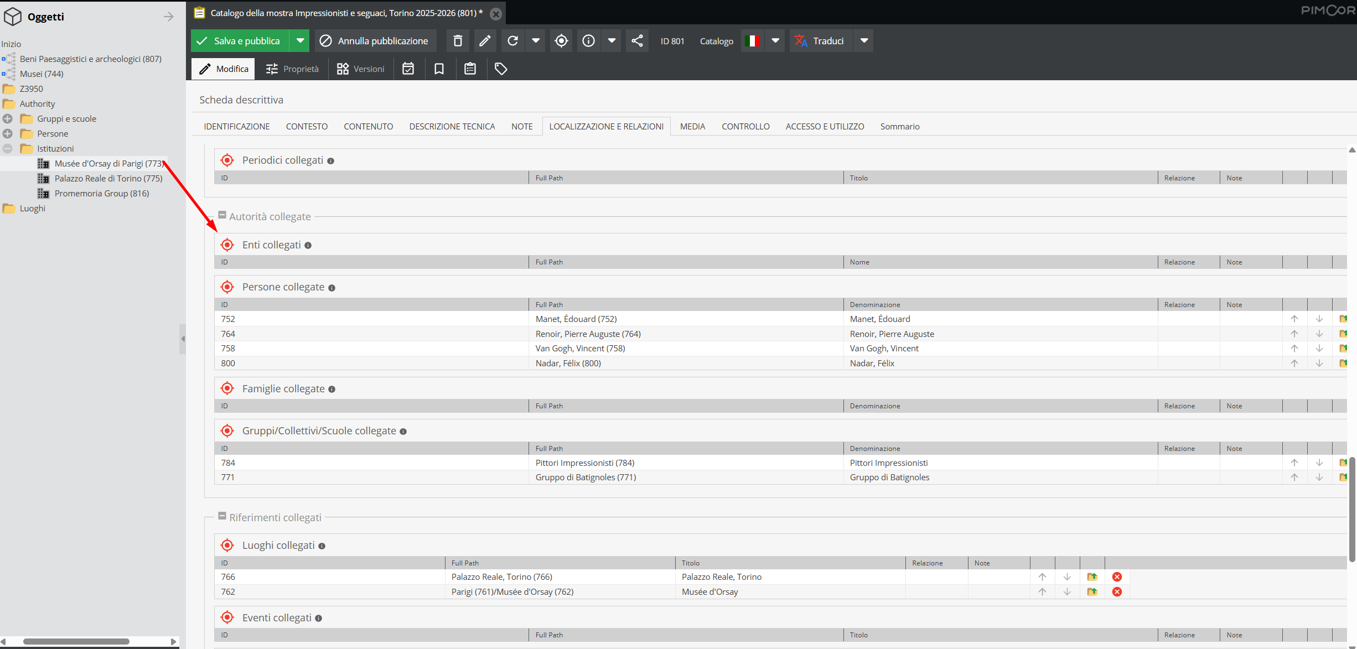
Task: Click the search icon for Famiglie collegate
Action: pyautogui.click(x=227, y=389)
